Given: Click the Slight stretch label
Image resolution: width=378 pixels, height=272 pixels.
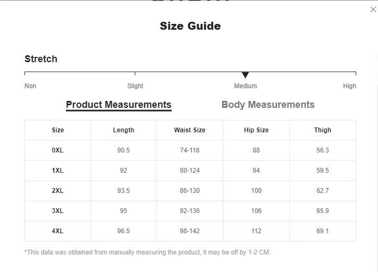Looking at the screenshot, I should pos(135,86).
